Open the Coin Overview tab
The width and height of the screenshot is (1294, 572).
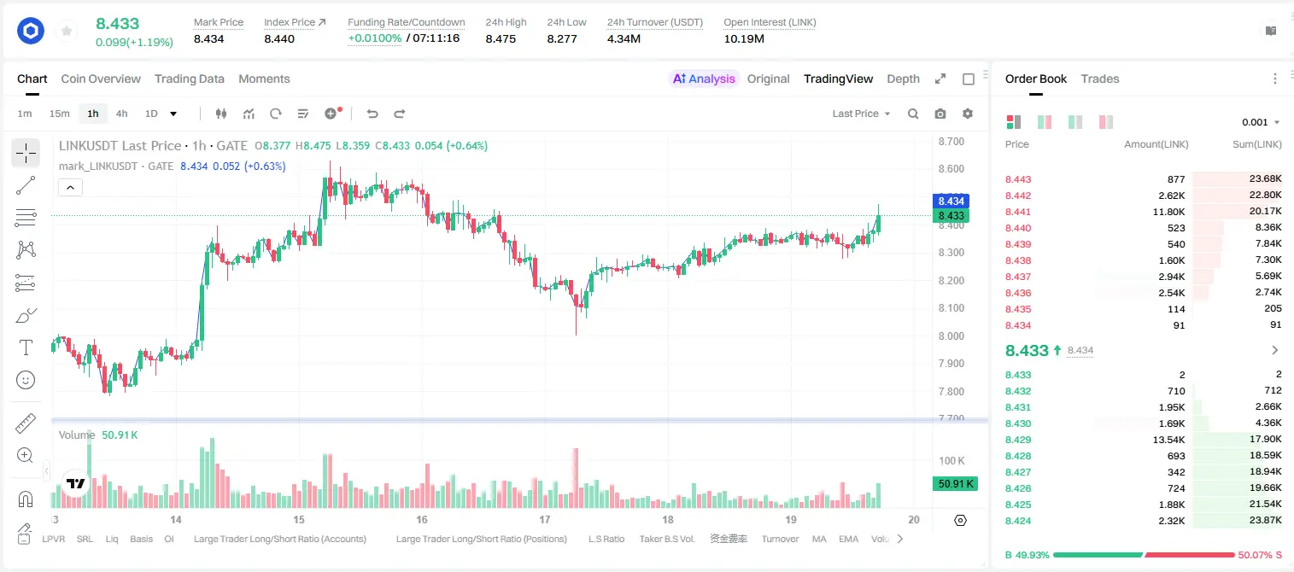pyautogui.click(x=101, y=79)
